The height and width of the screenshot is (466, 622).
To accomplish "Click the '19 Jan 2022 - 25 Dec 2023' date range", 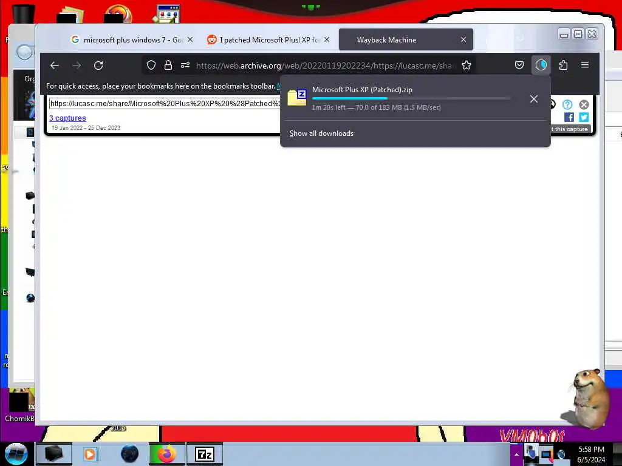I will (x=86, y=128).
